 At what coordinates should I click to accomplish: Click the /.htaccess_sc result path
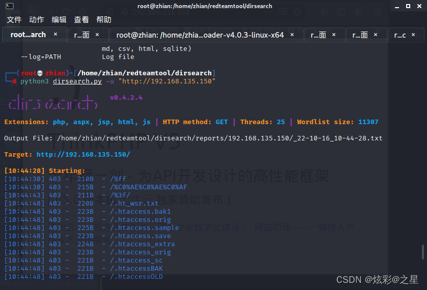136,260
